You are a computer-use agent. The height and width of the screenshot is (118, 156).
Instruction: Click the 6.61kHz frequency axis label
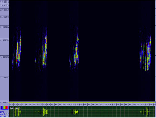(x=5, y=40)
